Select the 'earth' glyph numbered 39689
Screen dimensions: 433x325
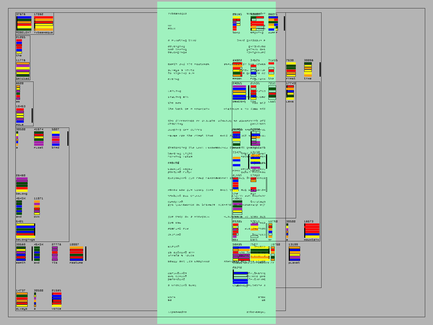pos(21,253)
